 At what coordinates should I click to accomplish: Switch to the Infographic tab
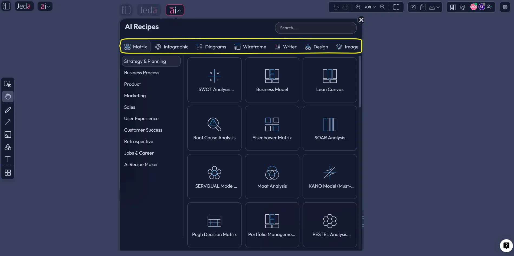[x=172, y=47]
